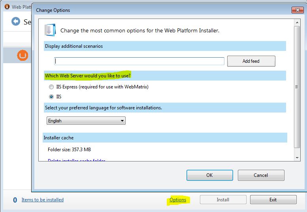Image resolution: width=307 pixels, height=212 pixels.
Task: Click the preferred language header text
Action: pyautogui.click(x=104, y=108)
